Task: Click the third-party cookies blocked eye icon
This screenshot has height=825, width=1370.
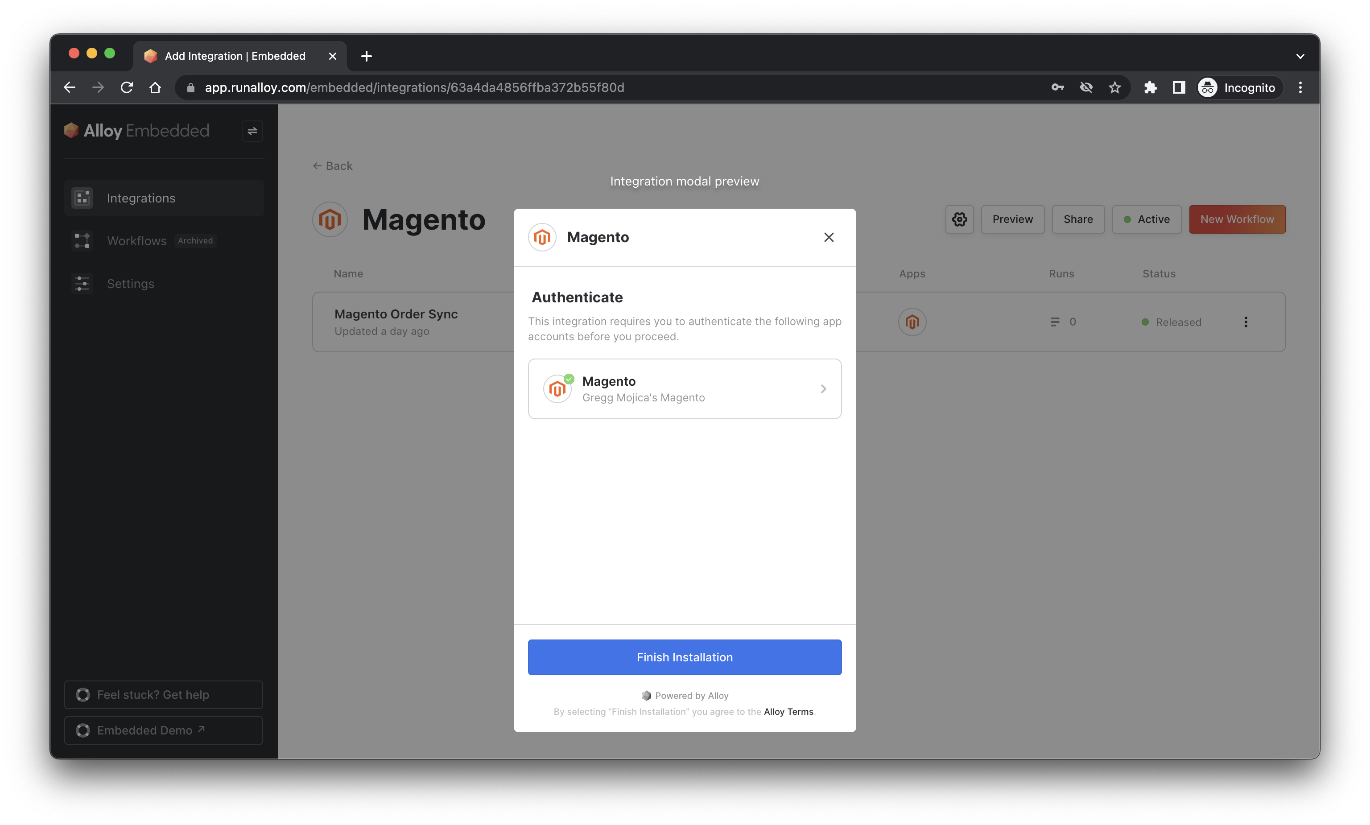Action: 1085,88
